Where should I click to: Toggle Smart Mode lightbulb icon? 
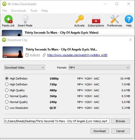coord(25,19)
